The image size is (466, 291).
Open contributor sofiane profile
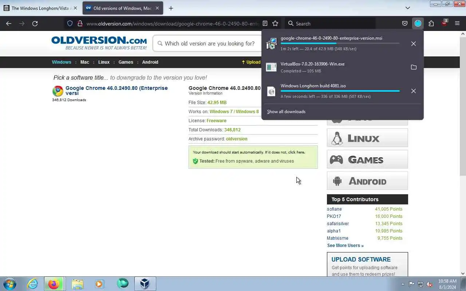(334, 209)
